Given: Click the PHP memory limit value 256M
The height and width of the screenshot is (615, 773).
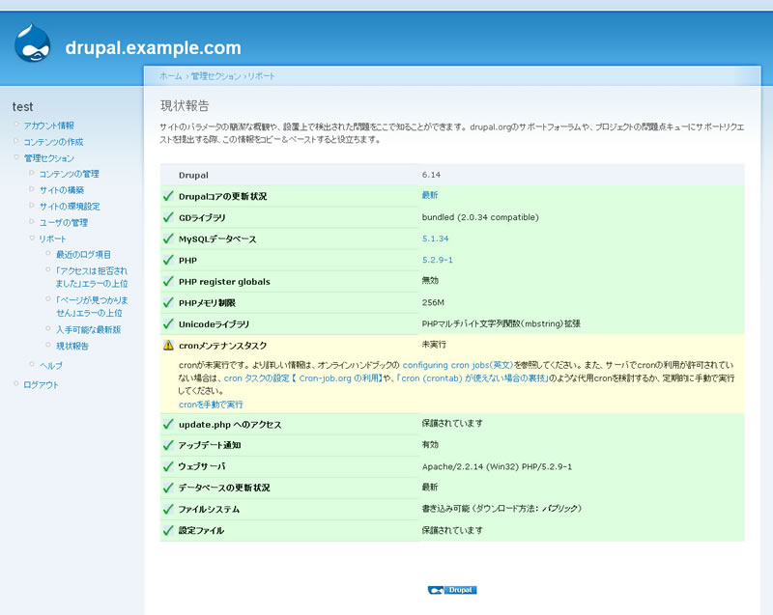Looking at the screenshot, I should 433,302.
